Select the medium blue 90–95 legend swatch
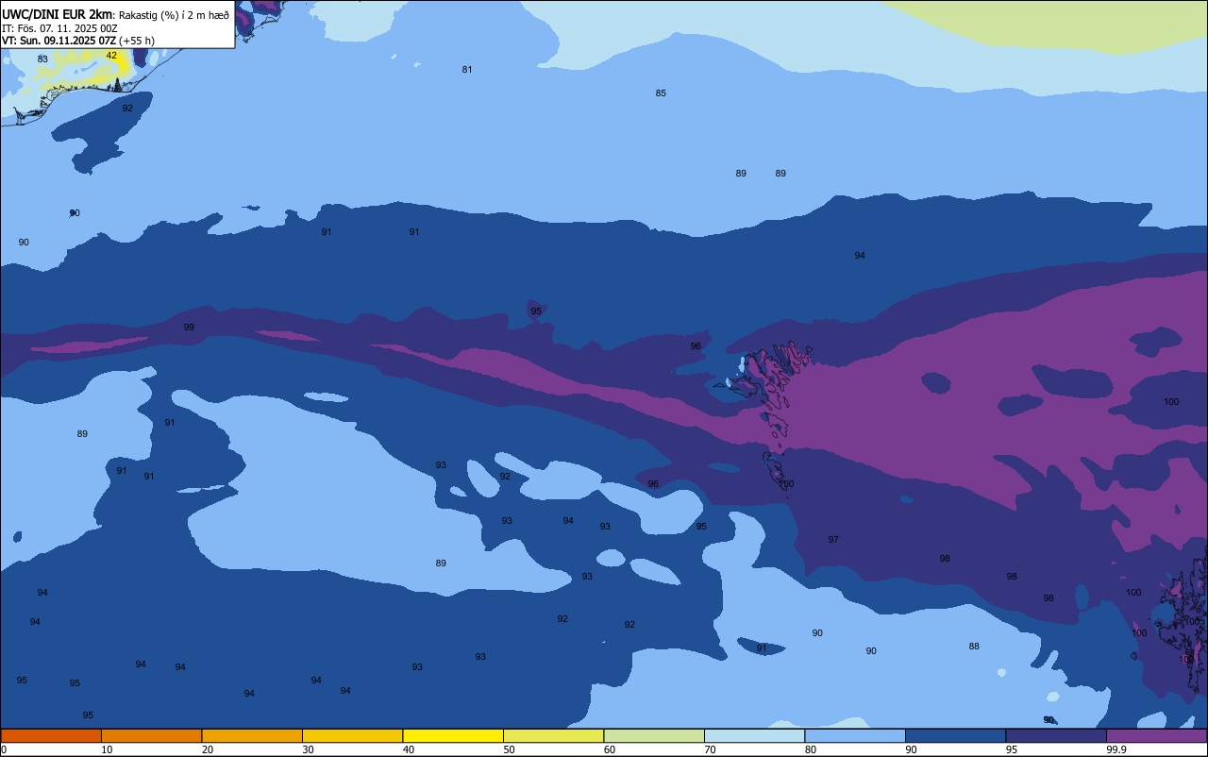 click(x=955, y=735)
